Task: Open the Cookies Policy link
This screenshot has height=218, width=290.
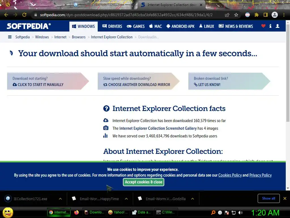Action: point(230,175)
